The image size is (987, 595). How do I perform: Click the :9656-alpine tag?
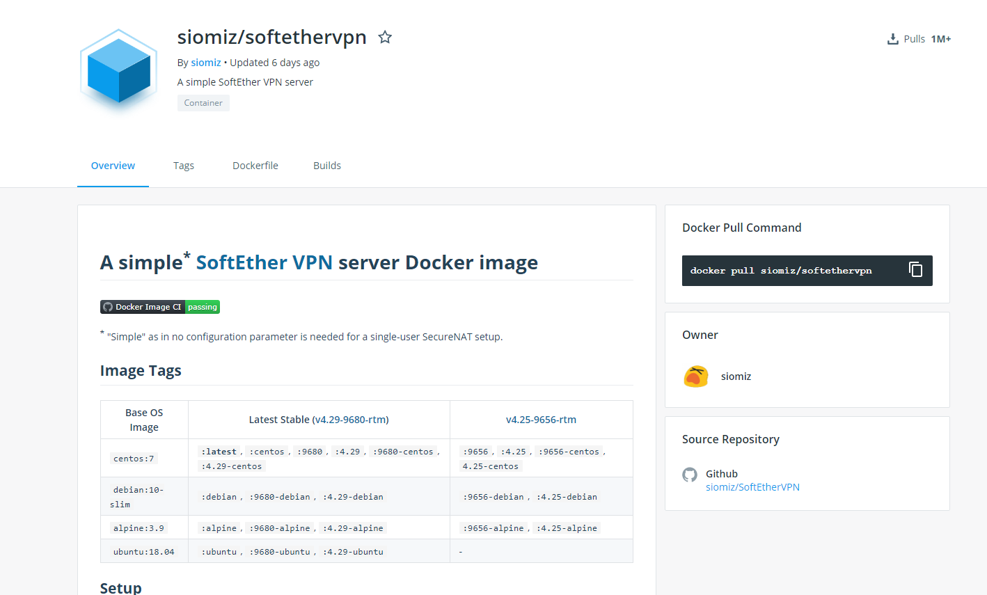coord(493,528)
